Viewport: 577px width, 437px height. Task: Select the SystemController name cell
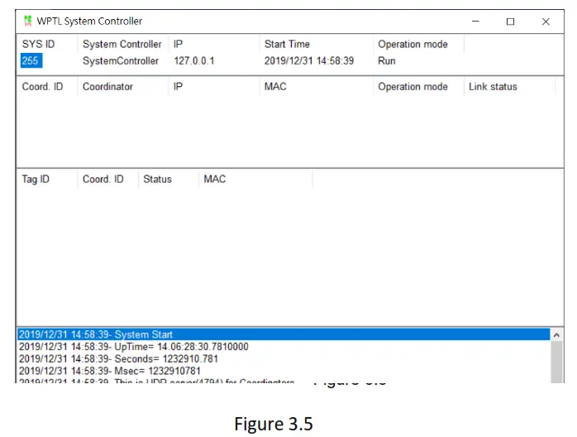click(x=121, y=60)
